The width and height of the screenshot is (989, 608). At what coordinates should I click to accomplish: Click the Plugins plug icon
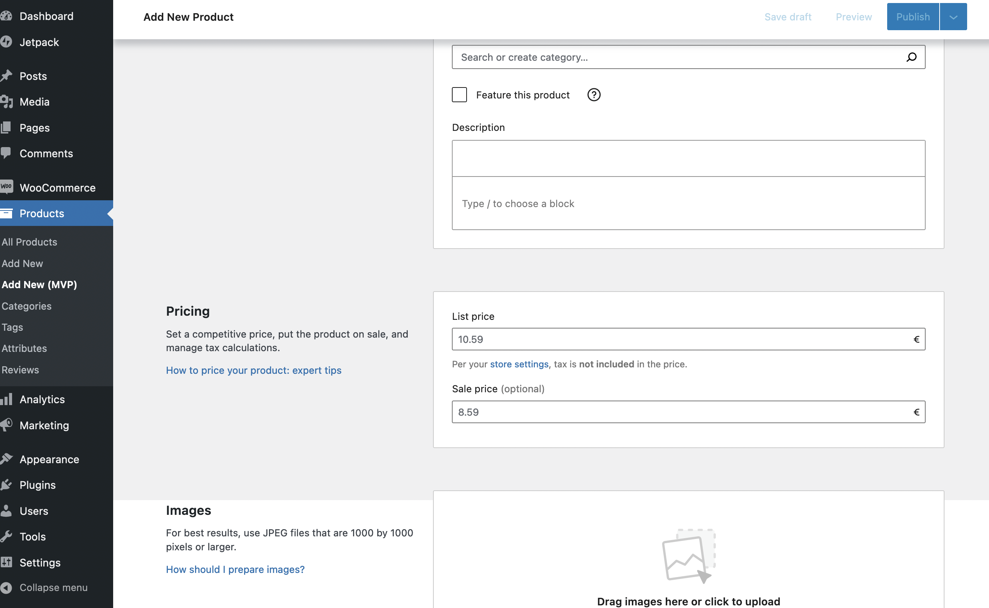click(7, 485)
